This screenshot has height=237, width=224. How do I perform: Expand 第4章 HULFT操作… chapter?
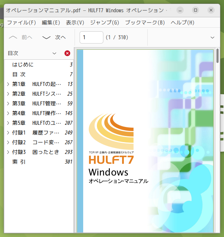(8, 113)
